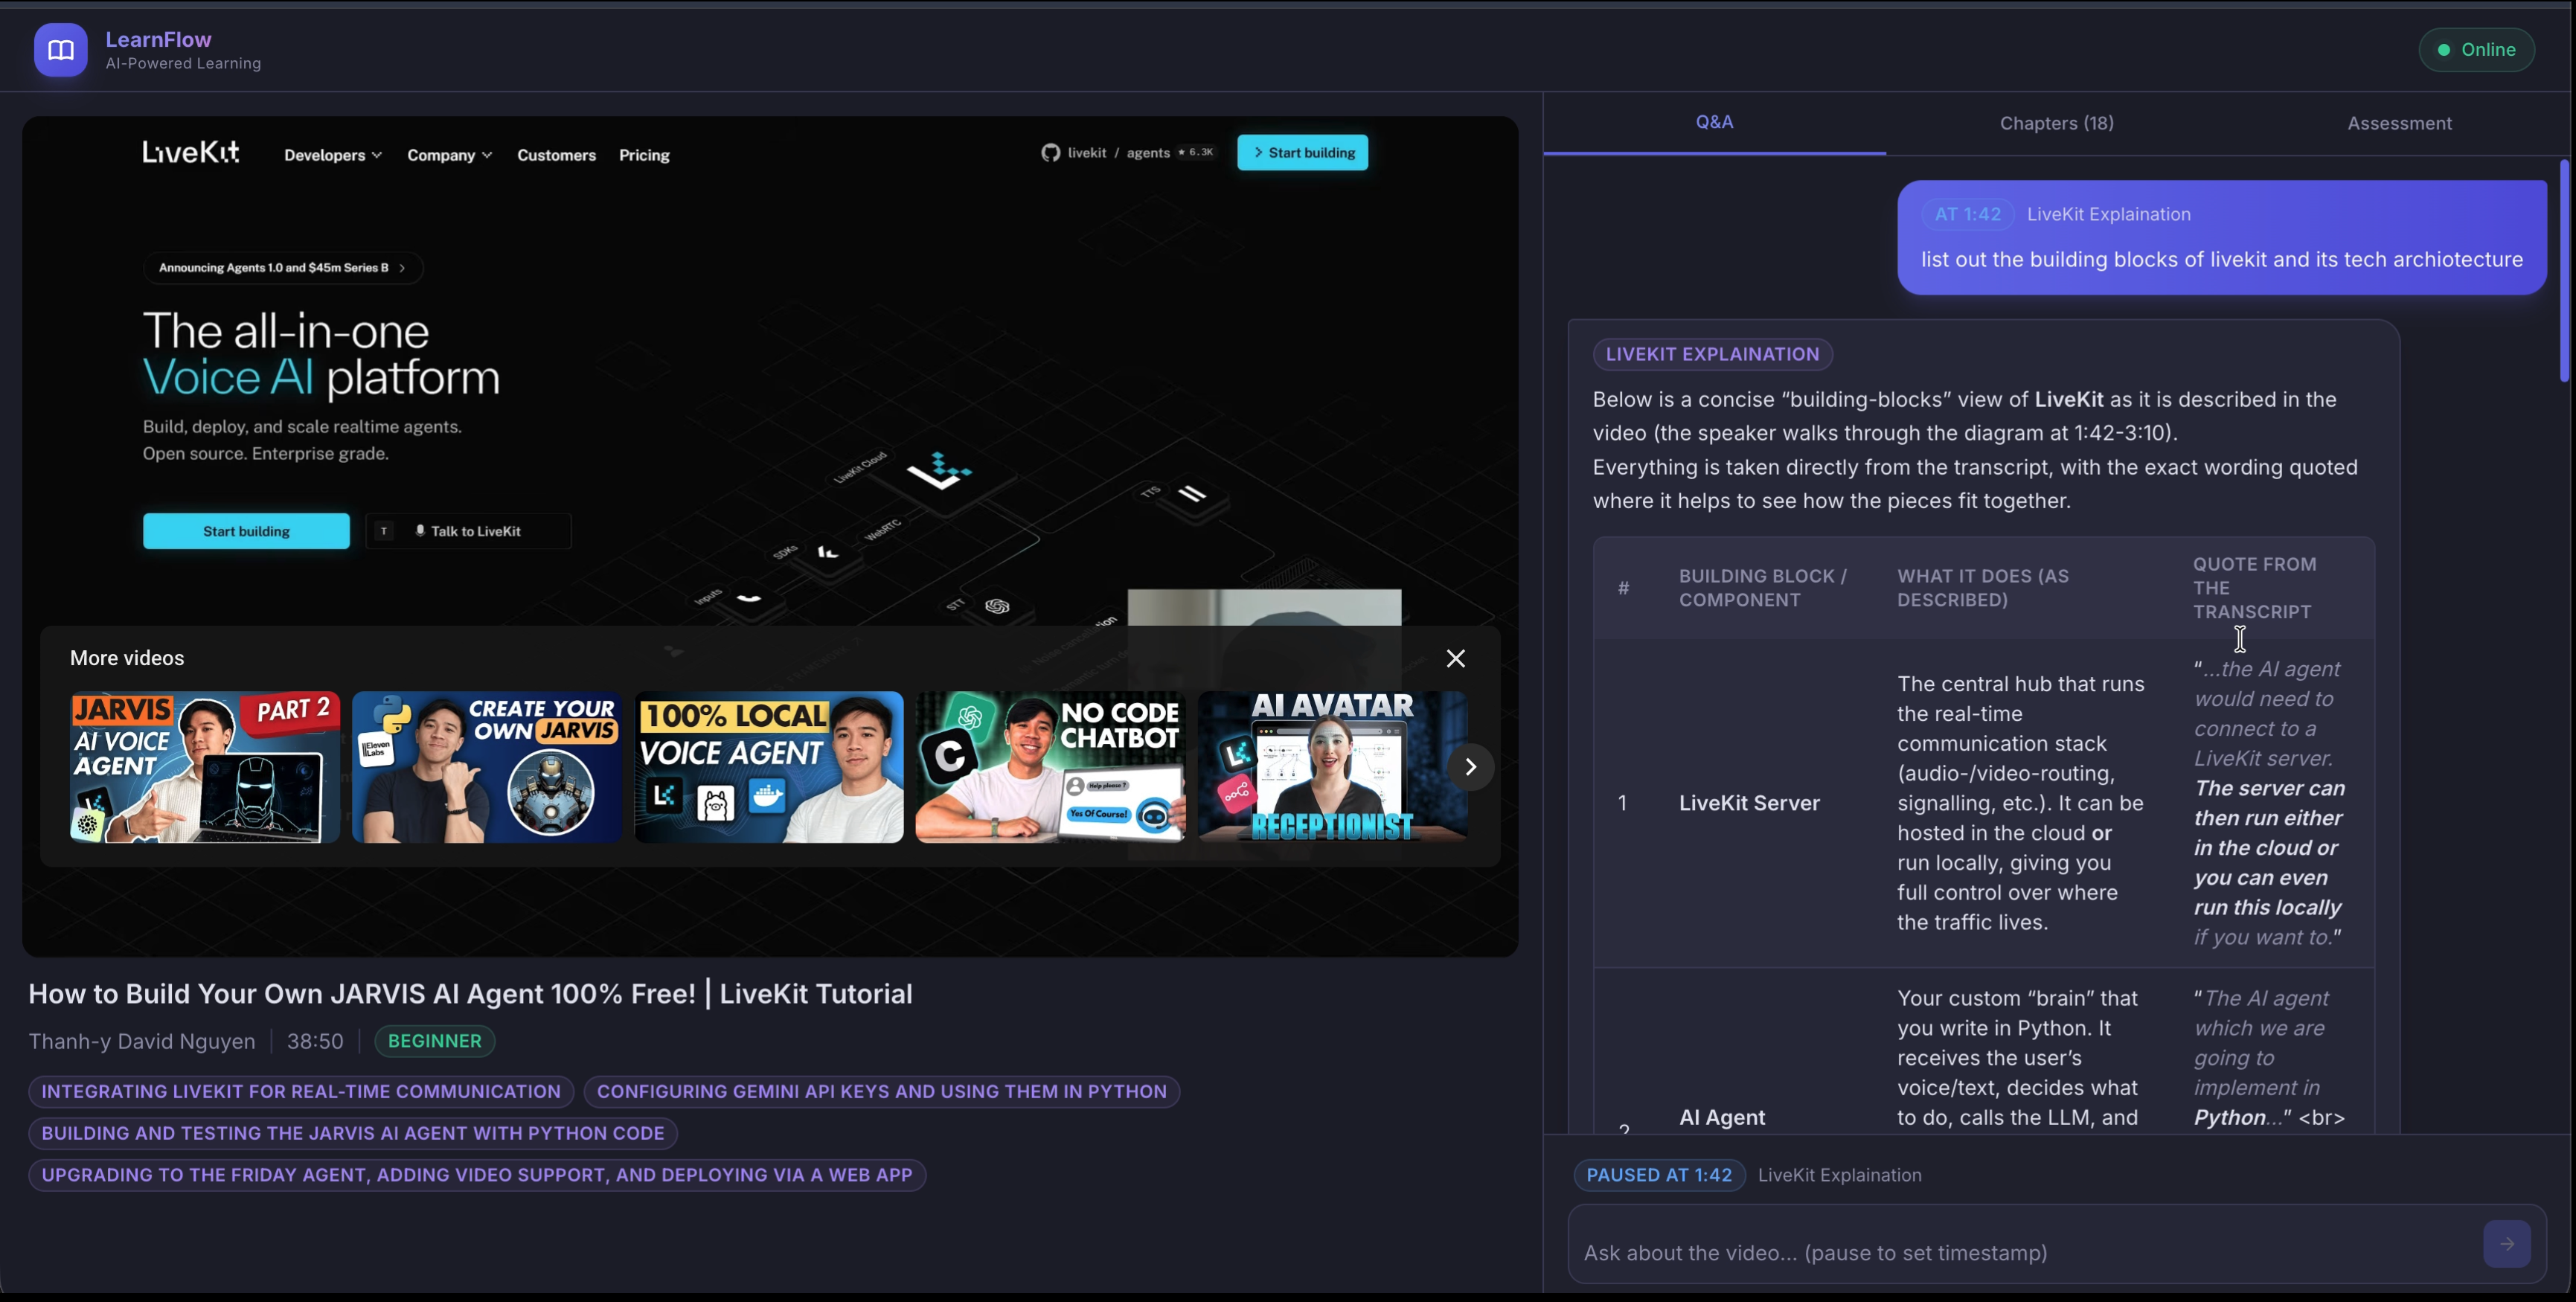2576x1302 pixels.
Task: Click the Online status indicator
Action: [x=2476, y=50]
